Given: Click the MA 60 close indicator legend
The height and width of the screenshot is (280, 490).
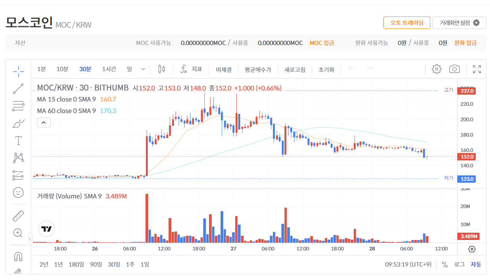Looking at the screenshot, I should click(67, 111).
